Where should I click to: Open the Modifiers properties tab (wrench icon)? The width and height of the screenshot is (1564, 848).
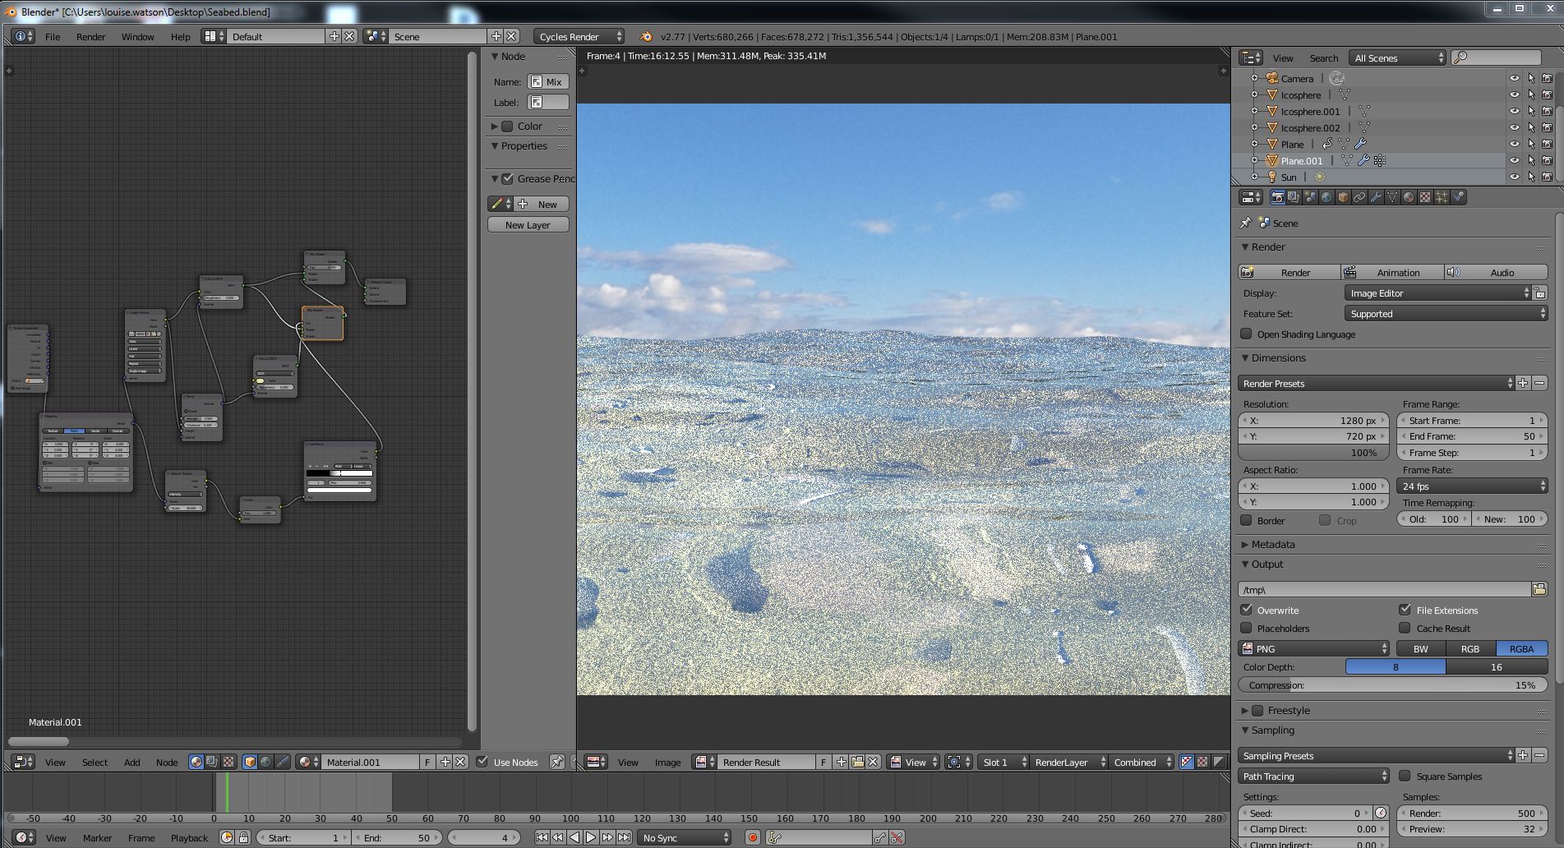click(1376, 197)
